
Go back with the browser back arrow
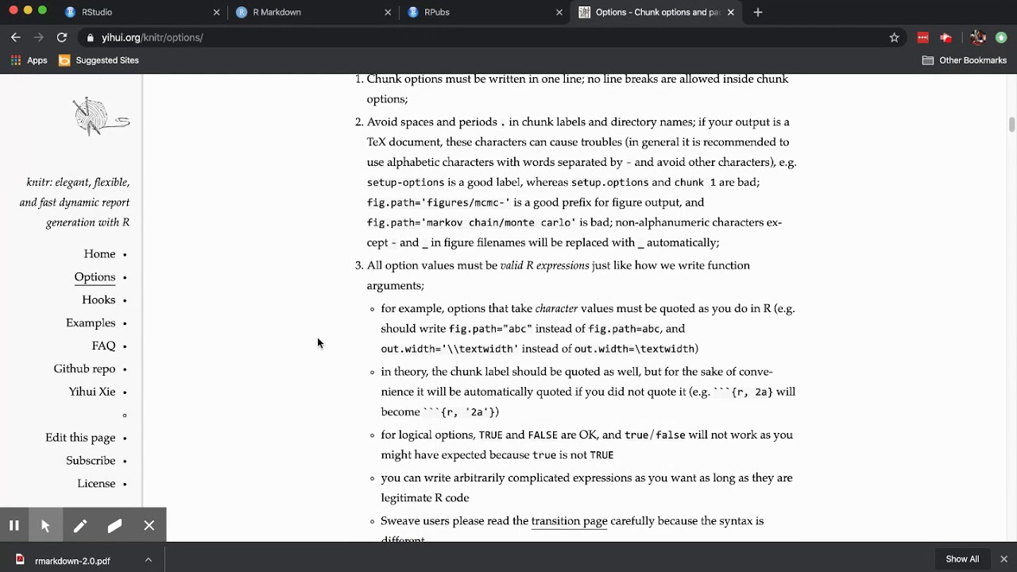pos(15,37)
